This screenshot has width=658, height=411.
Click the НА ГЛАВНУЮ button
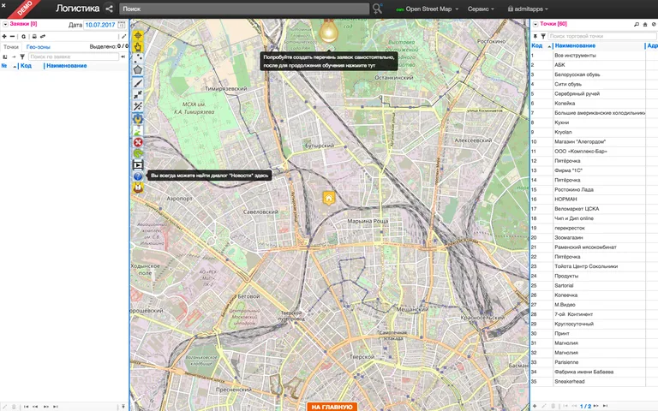coord(332,407)
